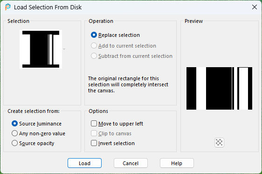Open Help for this dialog
This screenshot has height=174, width=262.
pyautogui.click(x=177, y=163)
